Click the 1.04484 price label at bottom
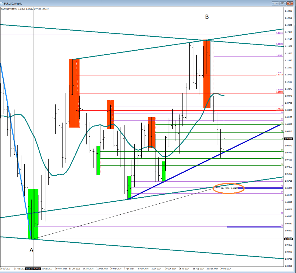The width and height of the screenshot is (296, 273). (288, 239)
